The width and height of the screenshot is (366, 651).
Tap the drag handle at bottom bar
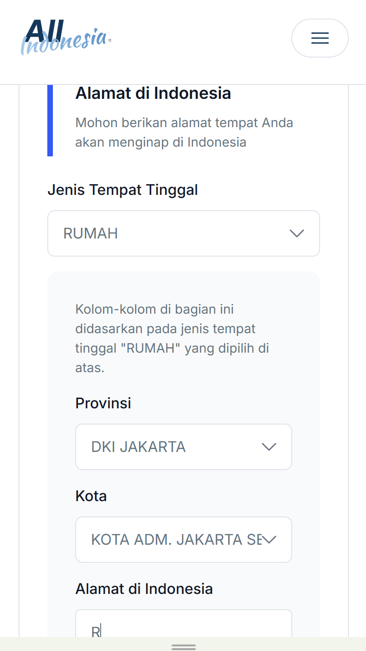pyautogui.click(x=183, y=647)
